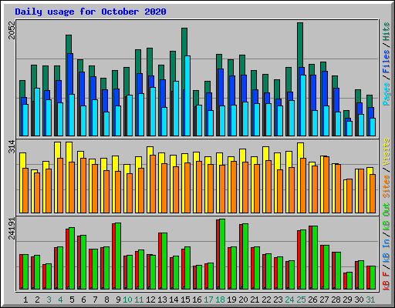395x308 pixels.
Task: Select day label "20" on the axis
Action: coord(243,300)
